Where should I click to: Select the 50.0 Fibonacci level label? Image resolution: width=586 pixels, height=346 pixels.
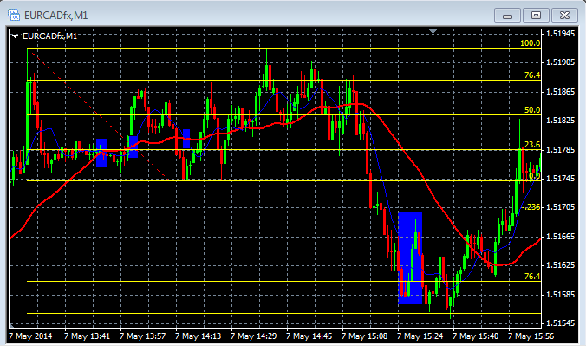[531, 110]
